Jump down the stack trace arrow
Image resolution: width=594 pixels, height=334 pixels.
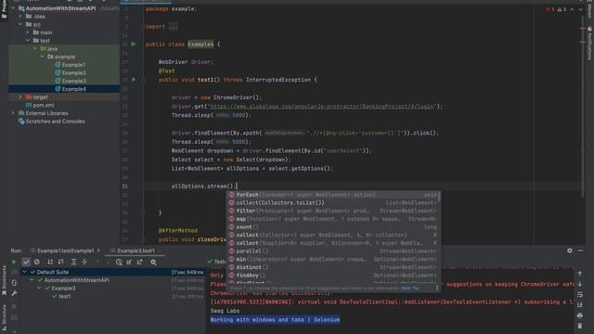(579, 284)
